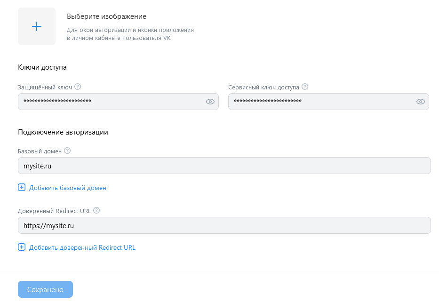Screen dimensions: 439x302
Task: Focus the Базовый домен field with mysite.ru
Action: click(224, 166)
